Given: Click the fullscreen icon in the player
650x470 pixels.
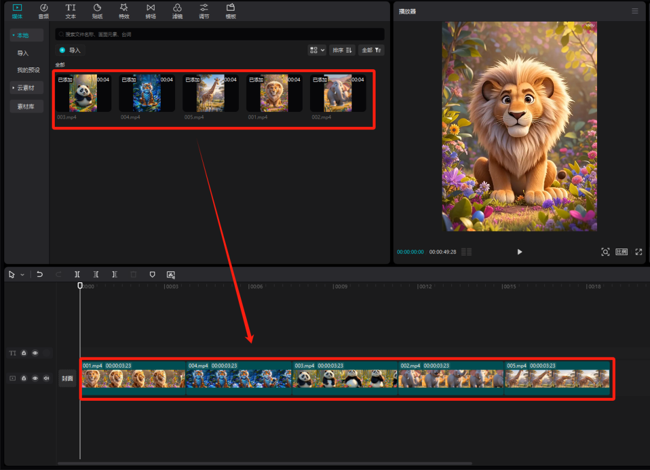Looking at the screenshot, I should [x=639, y=252].
